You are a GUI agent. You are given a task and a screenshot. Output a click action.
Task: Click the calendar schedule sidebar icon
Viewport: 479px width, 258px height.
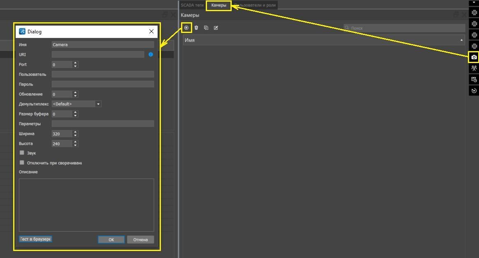474,80
